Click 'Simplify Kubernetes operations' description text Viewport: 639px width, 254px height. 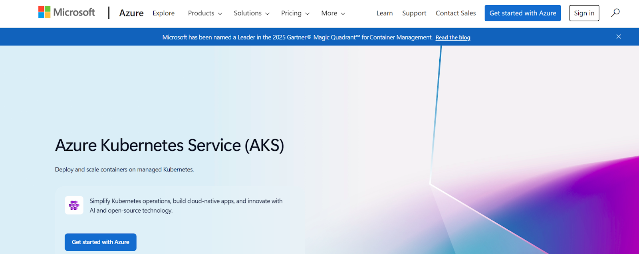[x=186, y=206]
